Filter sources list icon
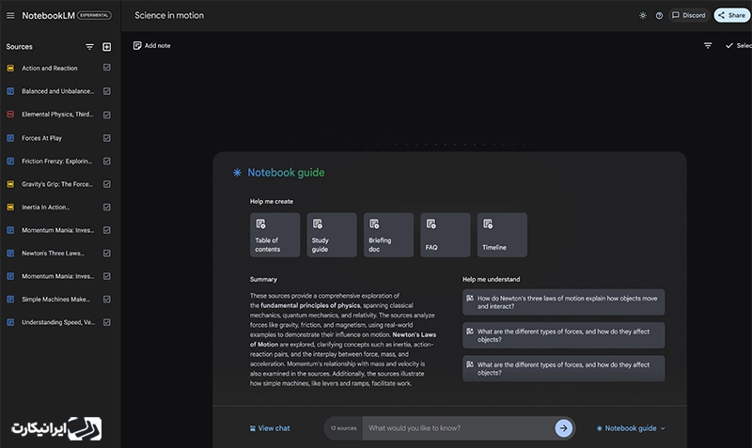This screenshot has width=752, height=448. point(89,46)
